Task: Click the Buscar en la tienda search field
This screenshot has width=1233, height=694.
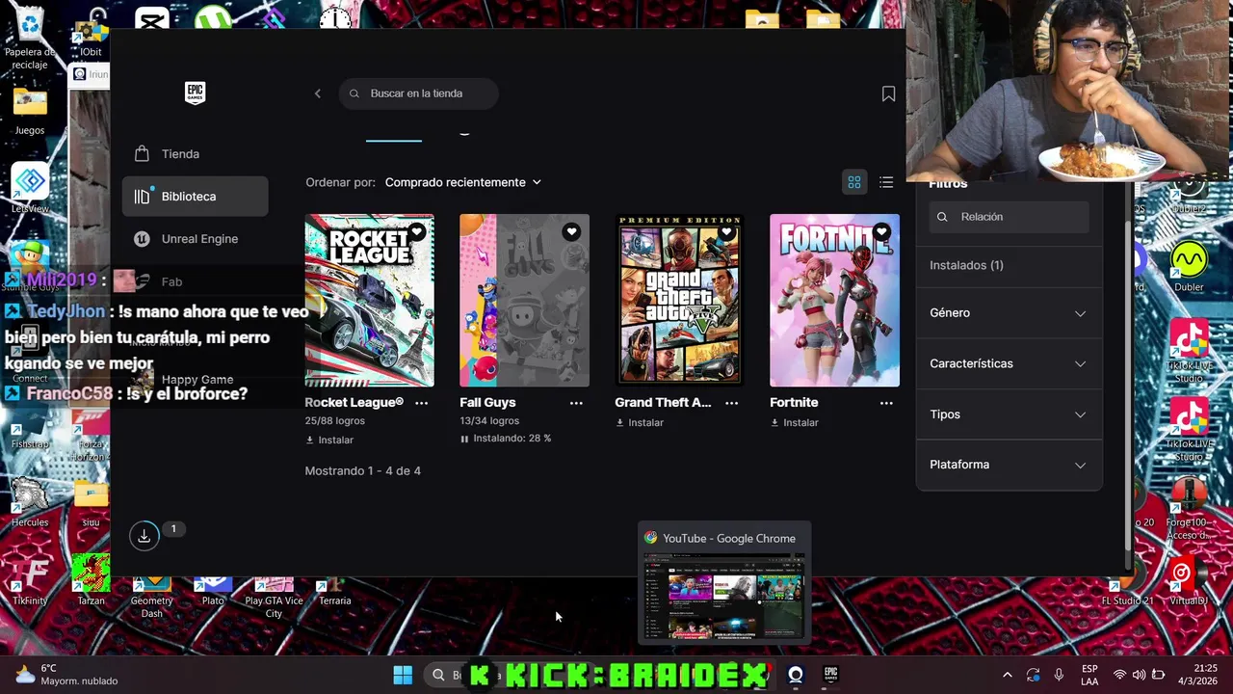Action: tap(418, 93)
